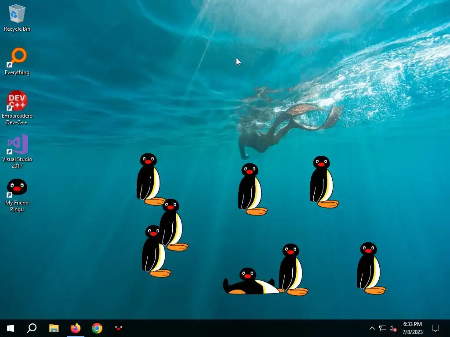The height and width of the screenshot is (337, 450).
Task: Open the network status tray icon
Action: (383, 328)
